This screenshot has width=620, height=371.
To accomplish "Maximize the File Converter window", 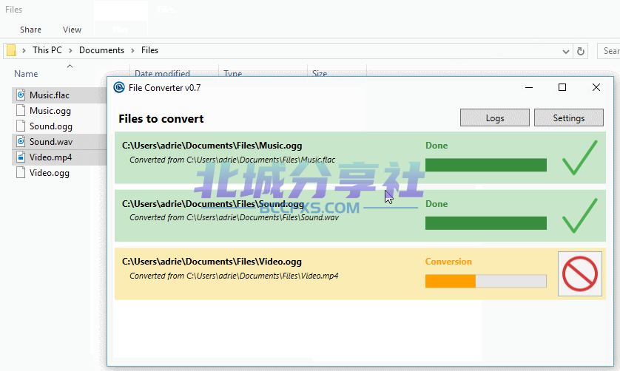I will (562, 87).
